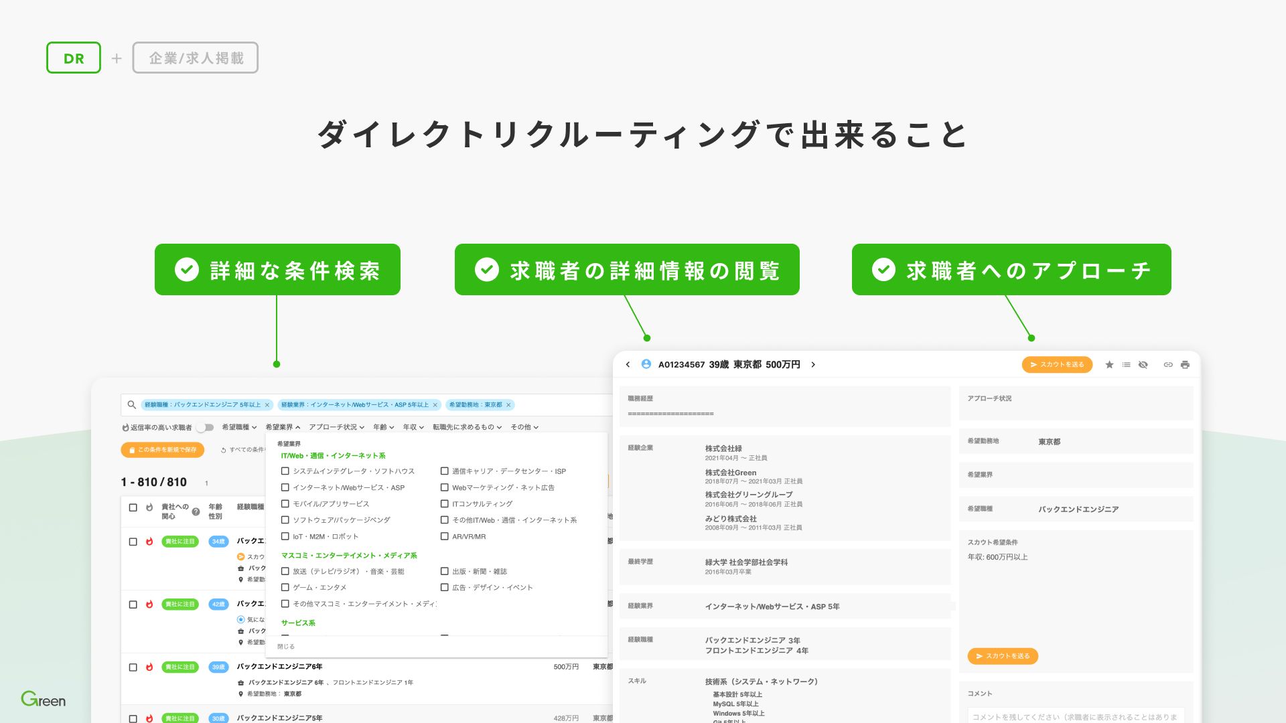Click the candidate avatar icon beside A01234567
This screenshot has height=723, width=1286.
[646, 364]
